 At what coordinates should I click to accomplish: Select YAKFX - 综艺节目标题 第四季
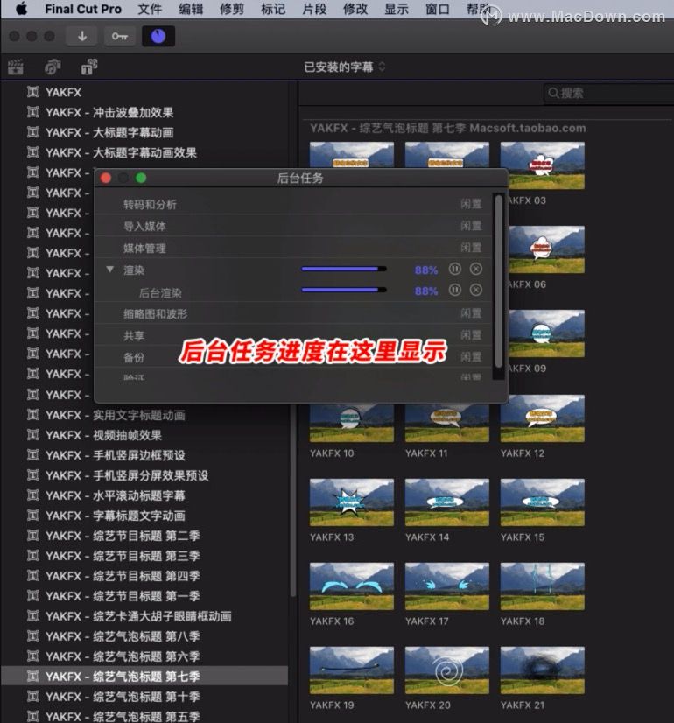144,576
